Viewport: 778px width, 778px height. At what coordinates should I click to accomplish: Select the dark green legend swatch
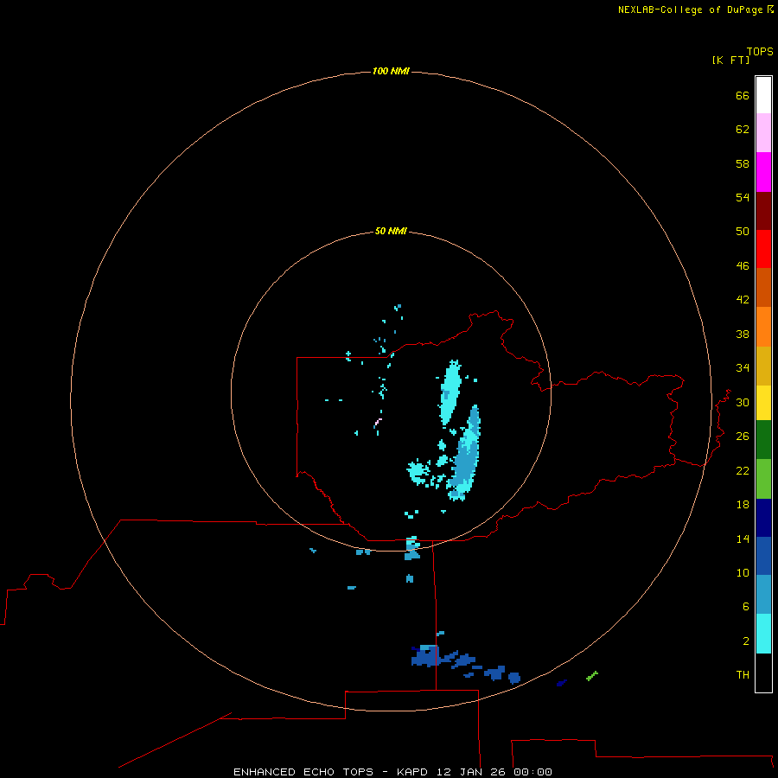coord(763,440)
